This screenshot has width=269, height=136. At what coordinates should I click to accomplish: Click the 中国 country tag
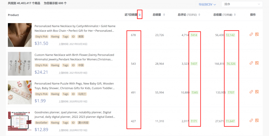click(x=81, y=65)
